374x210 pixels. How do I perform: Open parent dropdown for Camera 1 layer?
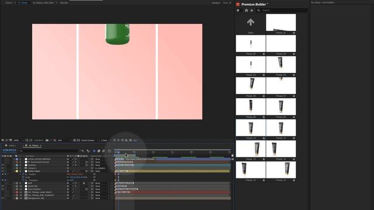[102, 168]
